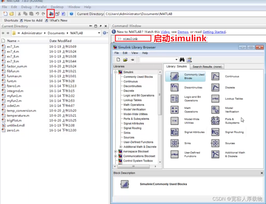Launch Simulink from the MATLAB toolbar icon
Viewport: 266px width, 204px height.
click(51, 14)
